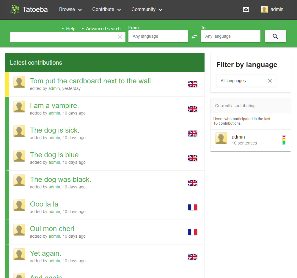The height and width of the screenshot is (278, 297).
Task: Click English flag beside The dog was black
Action: (193, 183)
